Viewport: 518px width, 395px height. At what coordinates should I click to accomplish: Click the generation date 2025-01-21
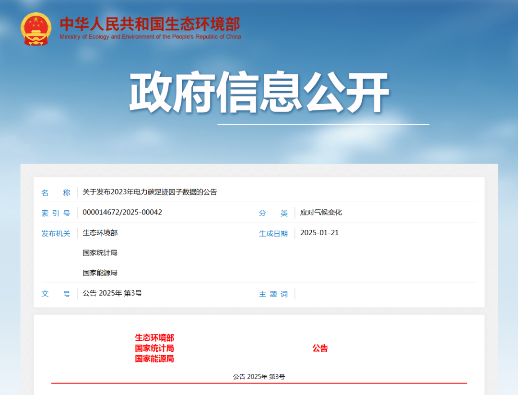319,233
